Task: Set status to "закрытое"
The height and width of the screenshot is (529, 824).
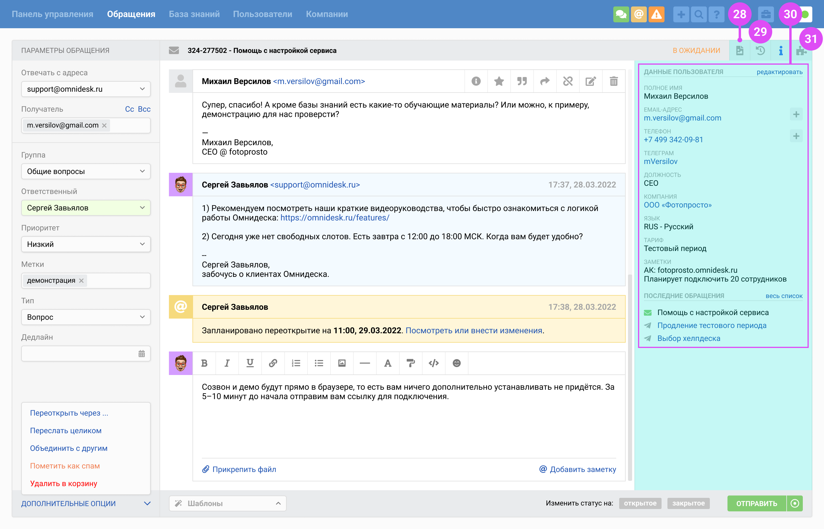Action: point(688,503)
